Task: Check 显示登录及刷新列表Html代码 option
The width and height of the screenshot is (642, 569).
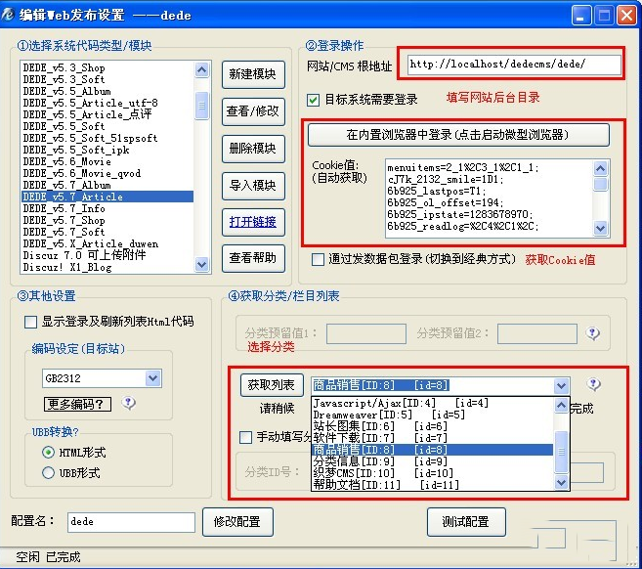Action: 30,321
